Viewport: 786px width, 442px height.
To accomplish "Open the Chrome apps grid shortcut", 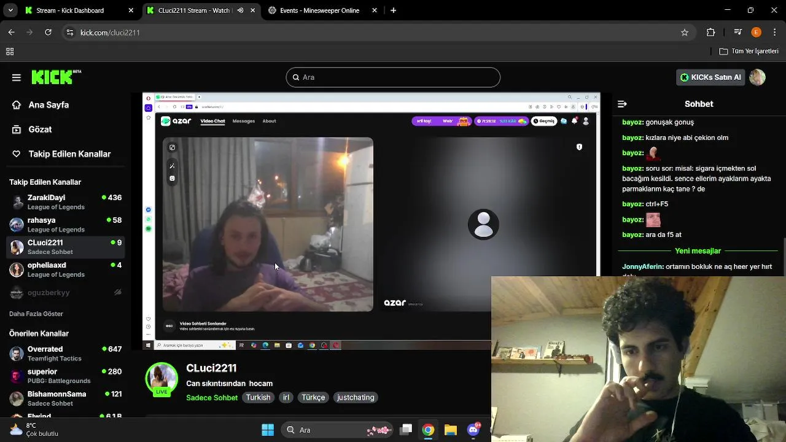I will 10,52.
